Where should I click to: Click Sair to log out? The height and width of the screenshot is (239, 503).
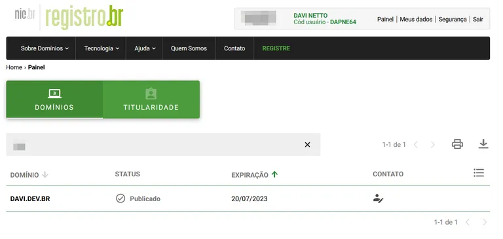[x=478, y=19]
